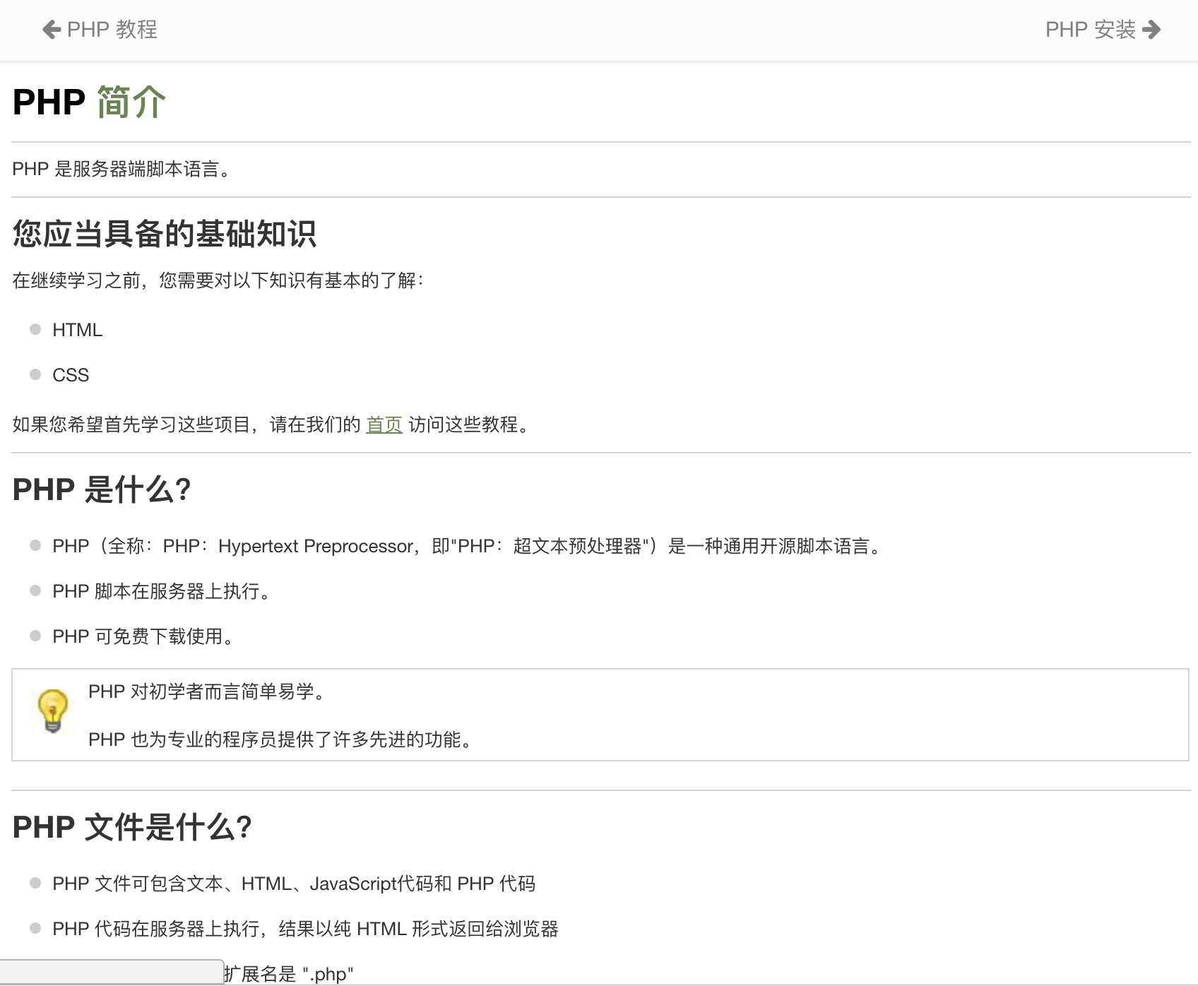Click the right arrow icon beside PHP 安装

(x=1151, y=30)
